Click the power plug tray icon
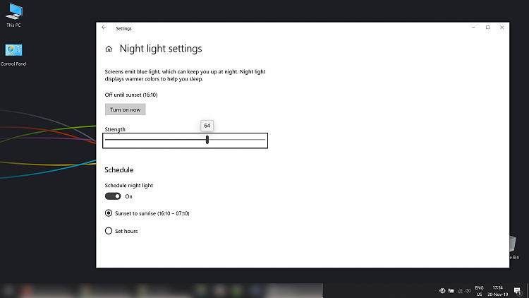The image size is (529, 298). click(x=451, y=291)
